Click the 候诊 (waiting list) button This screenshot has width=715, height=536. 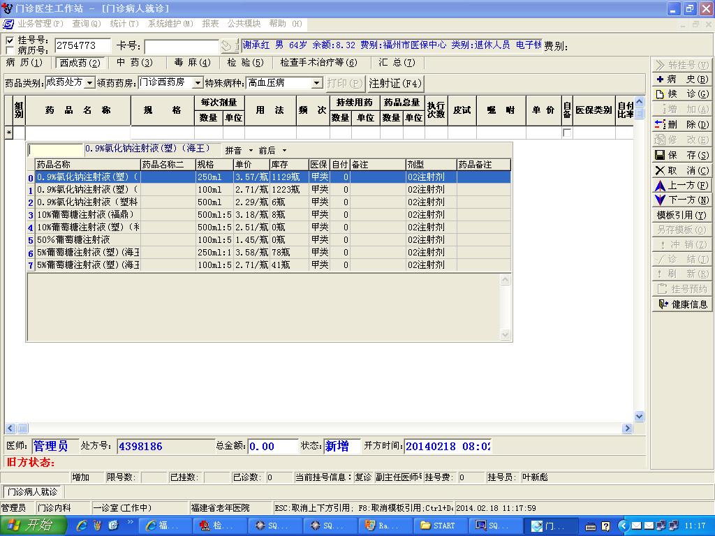[681, 94]
